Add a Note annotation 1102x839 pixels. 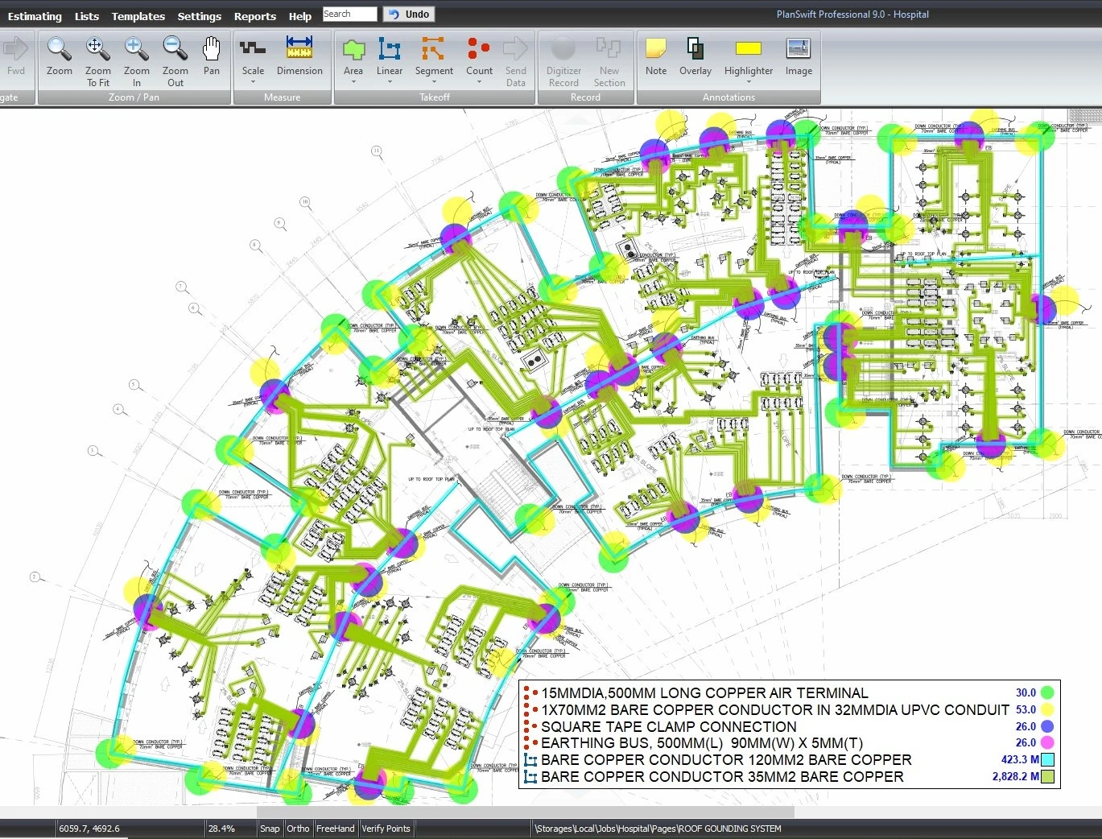point(656,57)
